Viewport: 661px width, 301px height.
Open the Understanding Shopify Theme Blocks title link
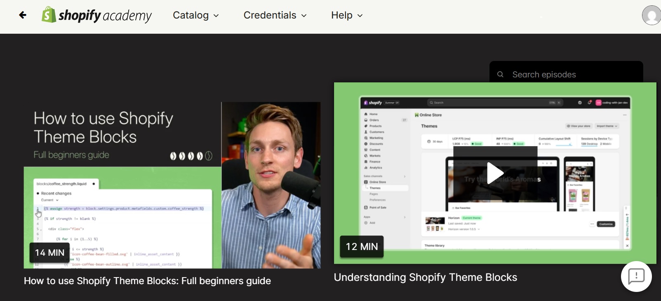point(425,278)
